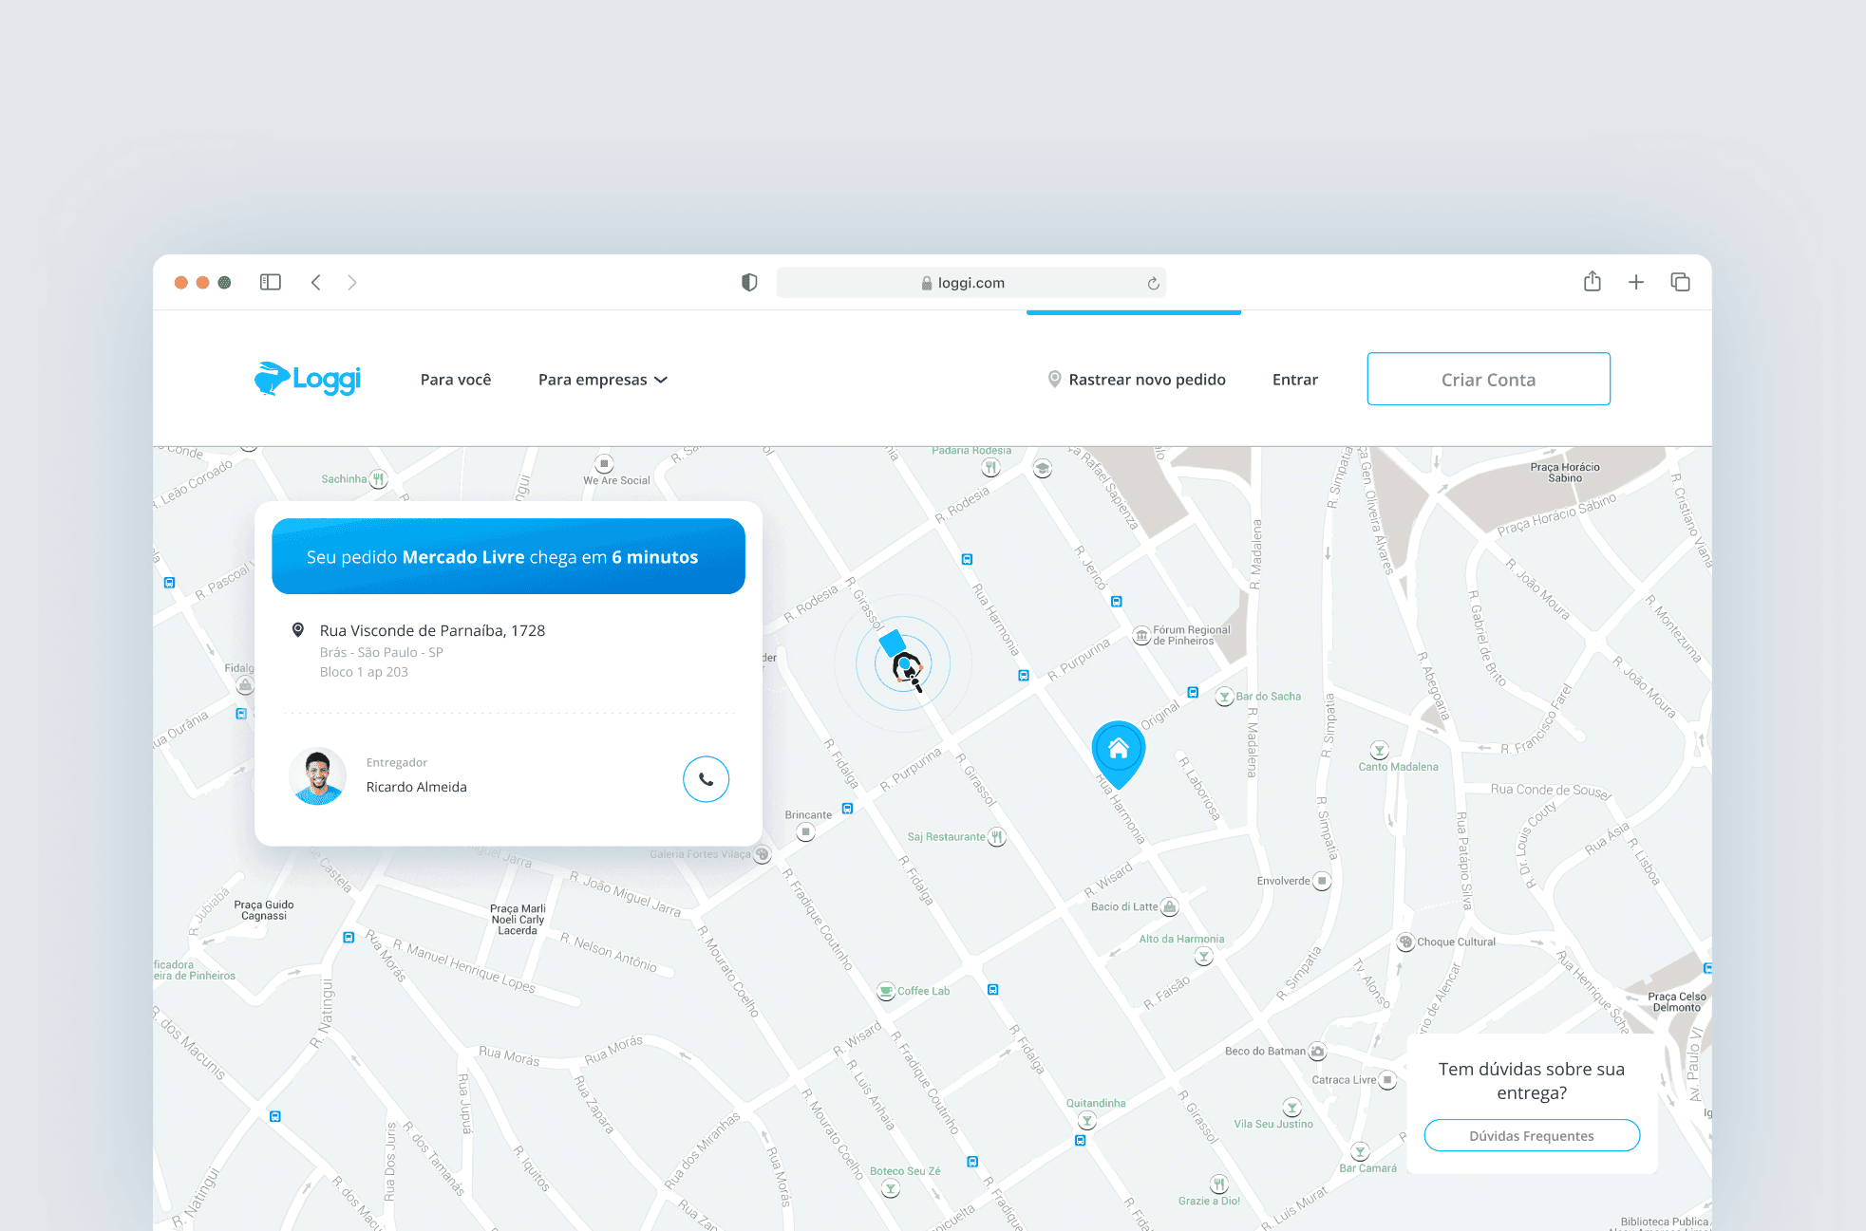Viewport: 1866px width, 1231px height.
Task: Click the We Are Social map marker
Action: pos(604,464)
